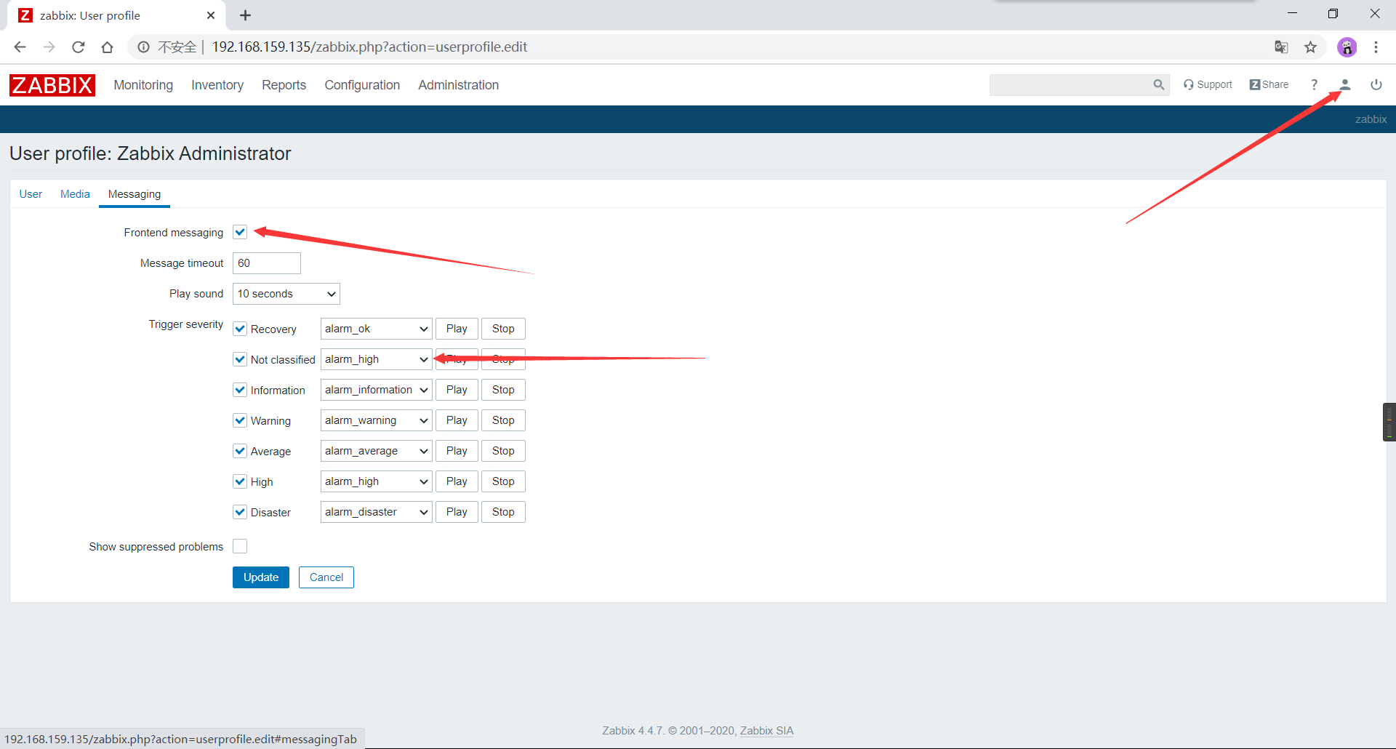Uncheck the Disaster severity checkbox
This screenshot has width=1396, height=749.
pos(240,512)
